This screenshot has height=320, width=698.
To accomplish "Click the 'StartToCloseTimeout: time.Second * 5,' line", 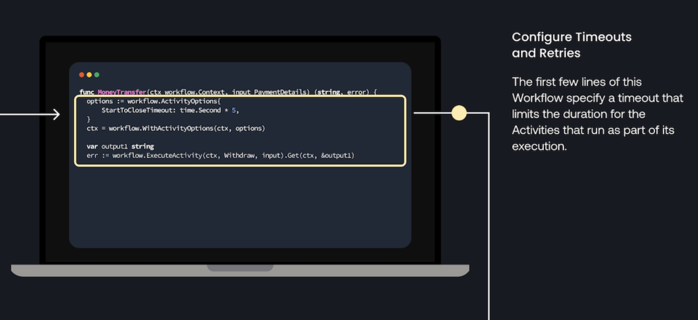I will click(170, 110).
